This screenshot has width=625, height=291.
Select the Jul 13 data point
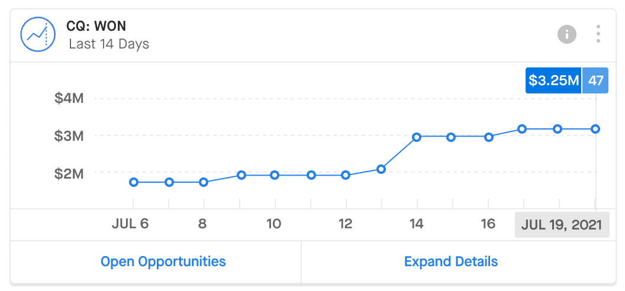tap(381, 169)
